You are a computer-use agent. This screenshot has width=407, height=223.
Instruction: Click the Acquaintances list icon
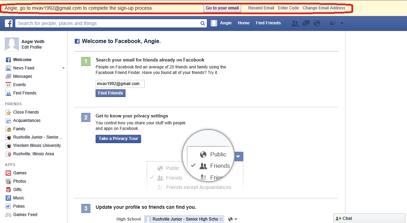point(8,121)
